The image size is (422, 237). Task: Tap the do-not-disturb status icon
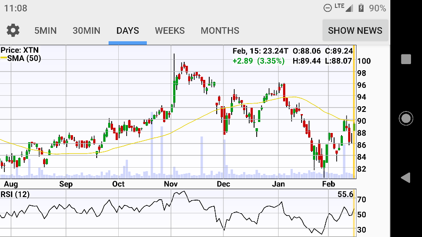(x=327, y=8)
